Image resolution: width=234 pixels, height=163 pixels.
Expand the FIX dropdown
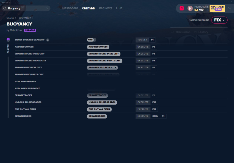(219, 20)
